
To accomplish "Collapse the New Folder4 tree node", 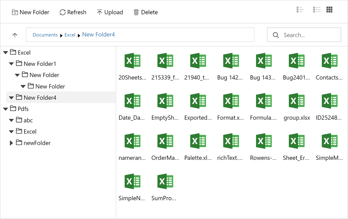I will pos(11,98).
